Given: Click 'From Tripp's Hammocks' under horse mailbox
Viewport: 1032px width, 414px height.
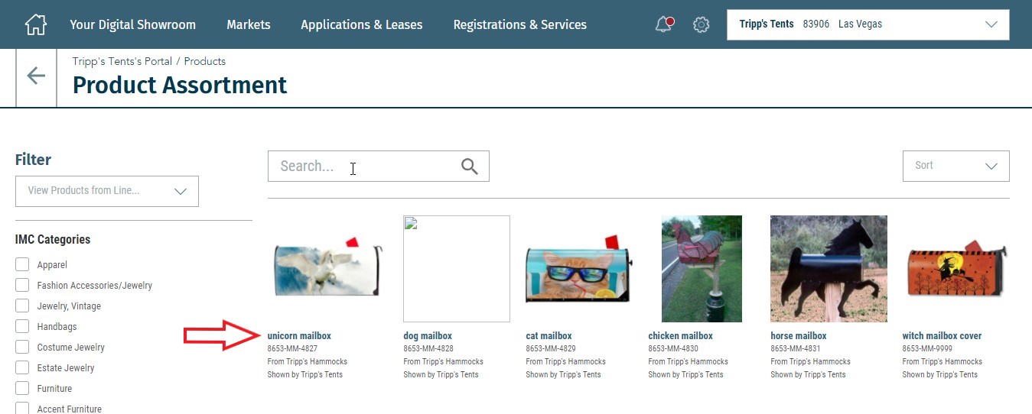Looking at the screenshot, I should 810,362.
